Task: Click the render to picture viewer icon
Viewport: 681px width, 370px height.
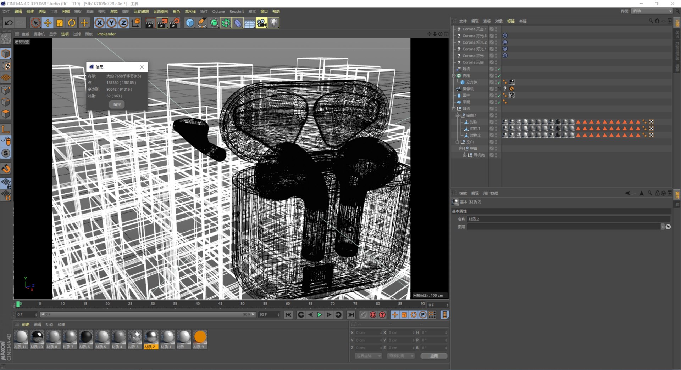Action: (162, 23)
